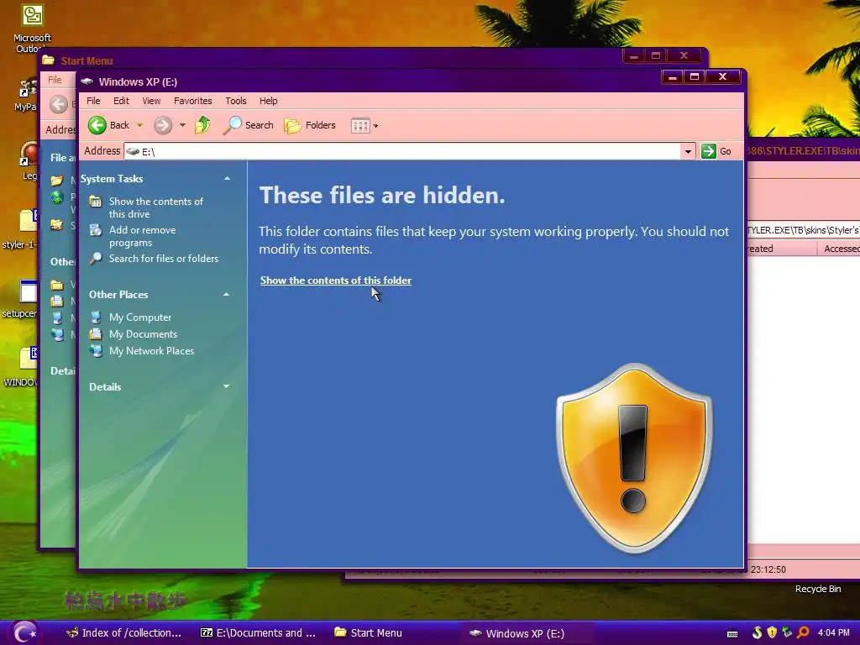Switch to 'E:\Documents and ...' taskbar button

point(259,633)
